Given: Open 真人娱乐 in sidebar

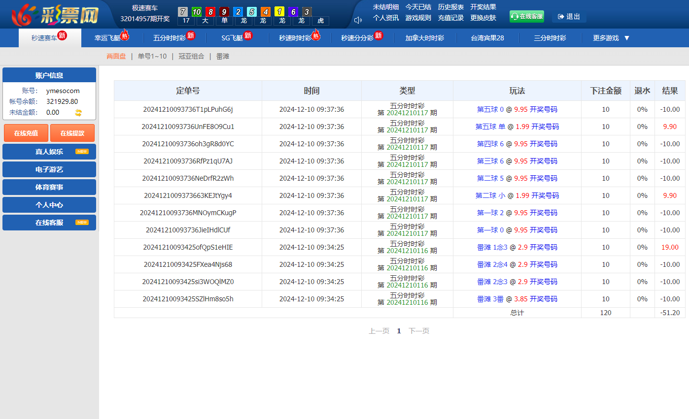Looking at the screenshot, I should point(49,152).
